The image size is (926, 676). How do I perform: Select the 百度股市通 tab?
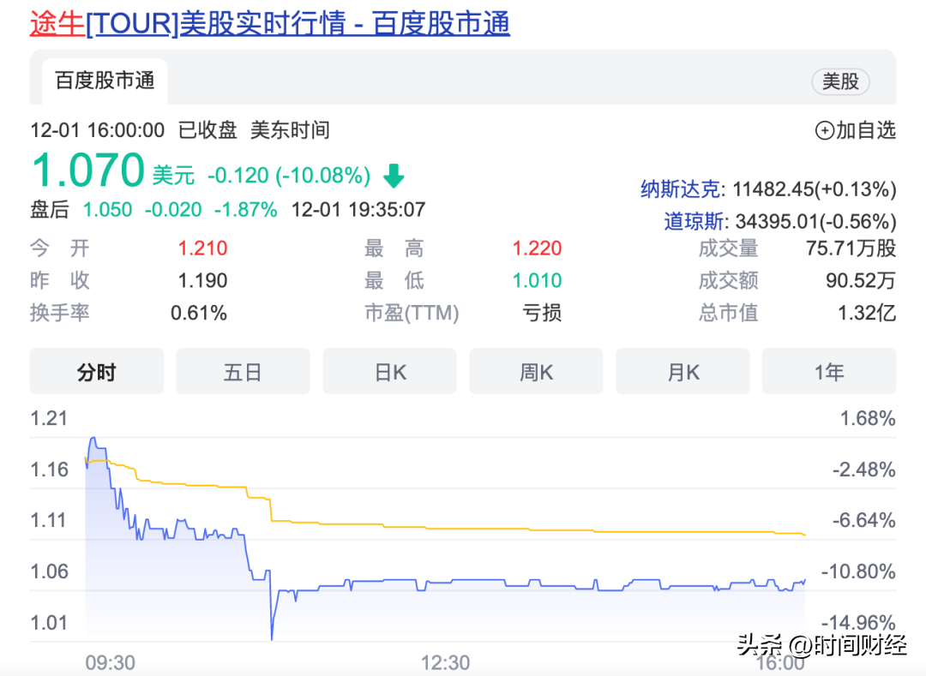pyautogui.click(x=105, y=81)
